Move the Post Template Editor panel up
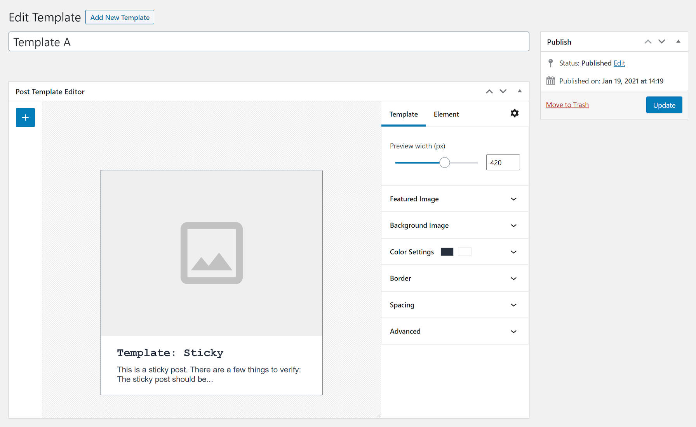 [489, 92]
